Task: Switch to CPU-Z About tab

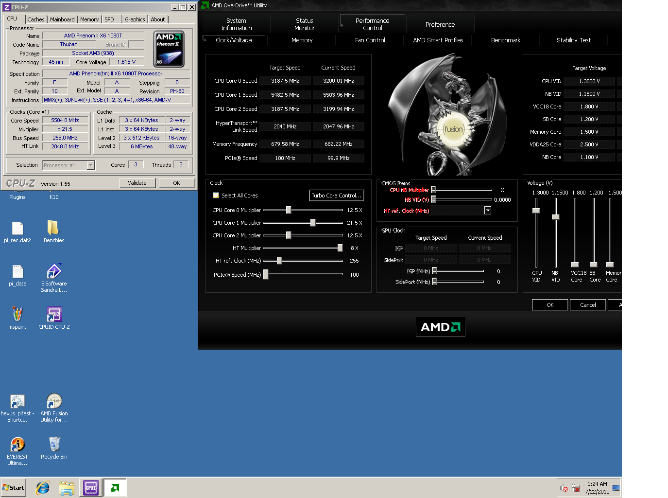Action: [x=158, y=19]
